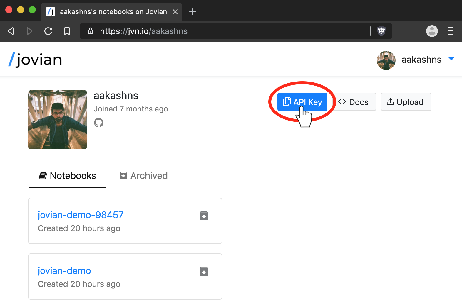Click 'Created 20 hours ago' under jovian-demo

(79, 284)
